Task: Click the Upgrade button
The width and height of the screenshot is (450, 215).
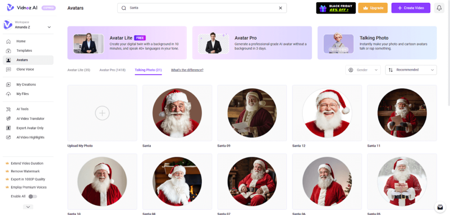Action: [x=373, y=8]
